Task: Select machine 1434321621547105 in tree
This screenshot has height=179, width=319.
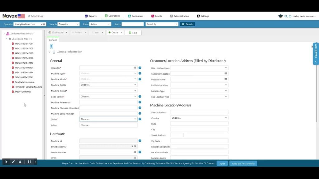Action: tap(24, 48)
